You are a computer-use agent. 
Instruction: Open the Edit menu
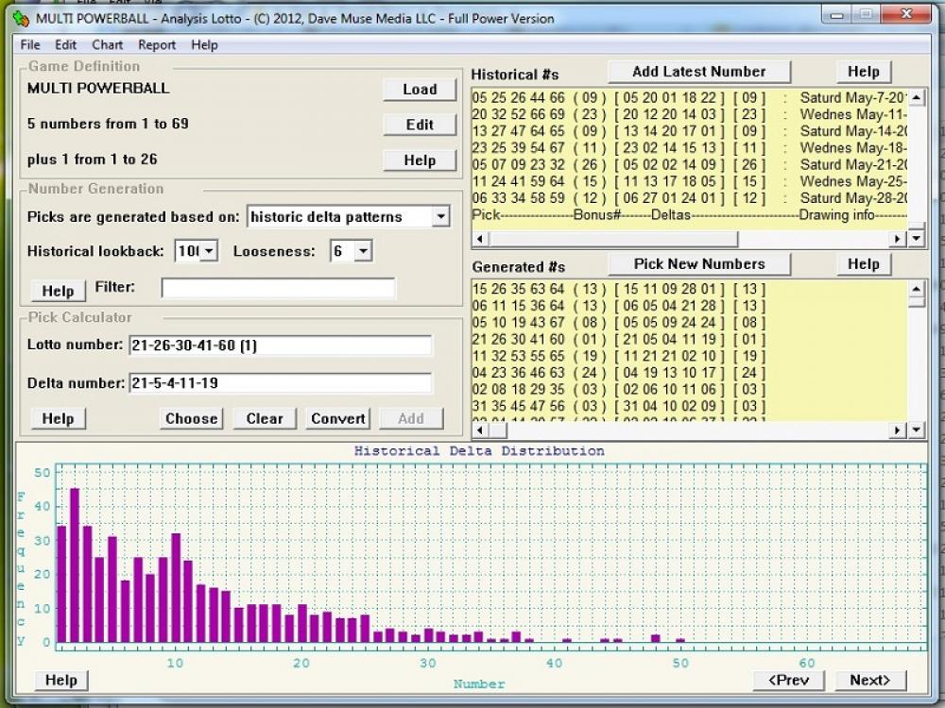click(65, 44)
